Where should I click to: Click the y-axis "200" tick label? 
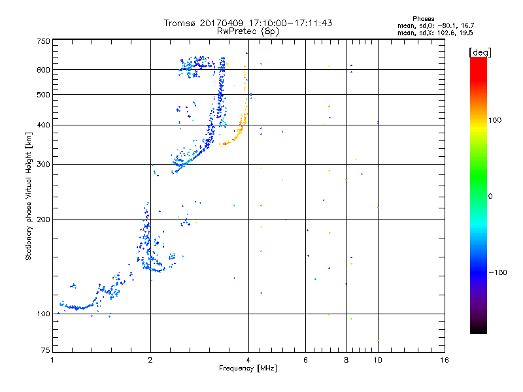point(43,220)
